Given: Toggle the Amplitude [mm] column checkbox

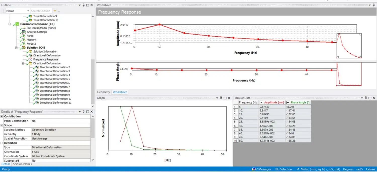Looking at the screenshot, I should [x=262, y=102].
